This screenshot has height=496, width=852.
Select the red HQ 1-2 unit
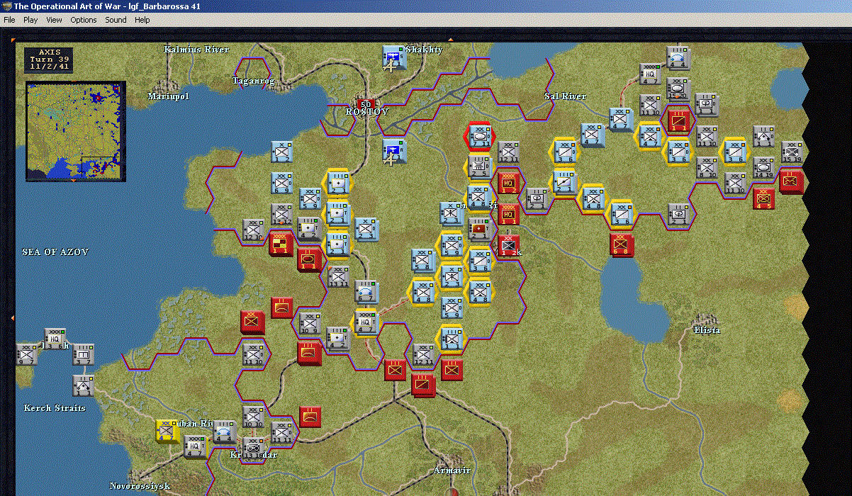point(508,183)
